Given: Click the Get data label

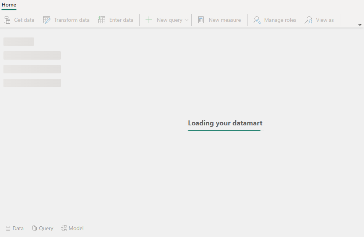Looking at the screenshot, I should click(x=24, y=20).
